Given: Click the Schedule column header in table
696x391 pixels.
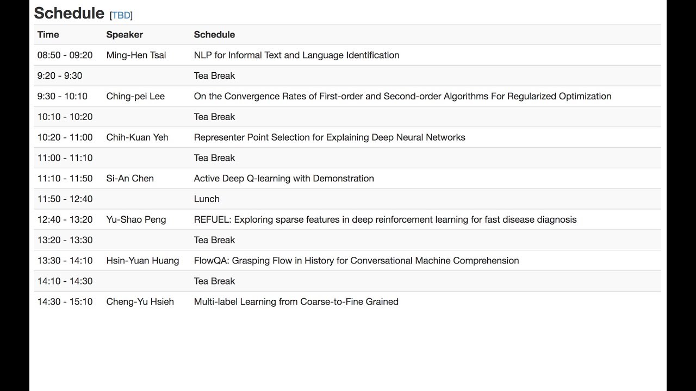Looking at the screenshot, I should (214, 34).
